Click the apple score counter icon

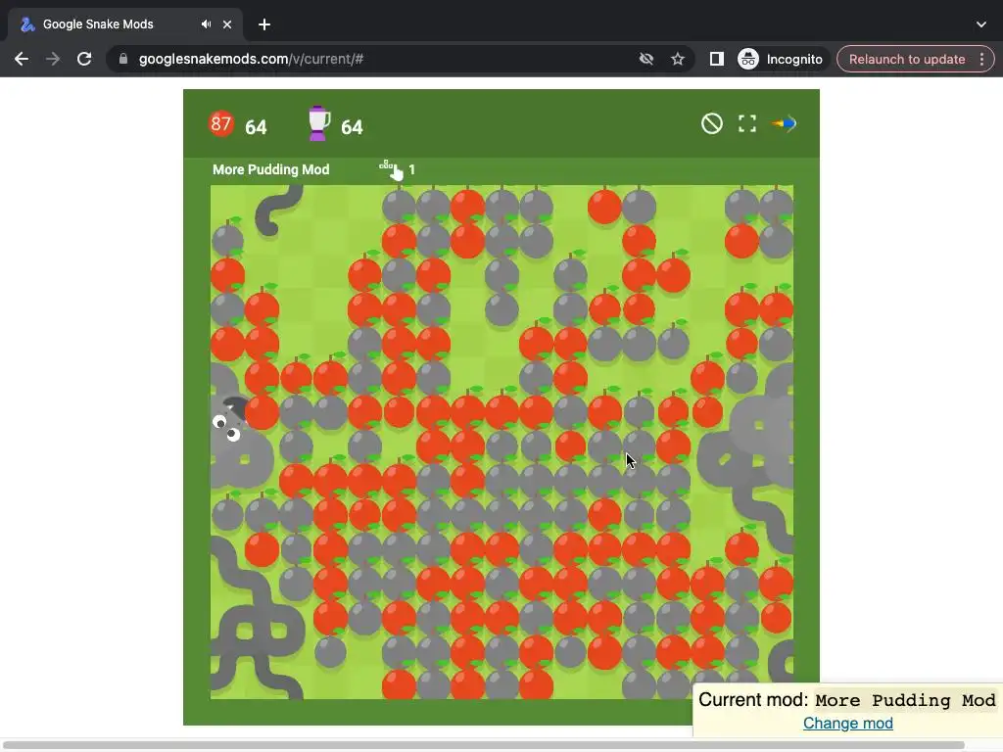[x=221, y=122]
